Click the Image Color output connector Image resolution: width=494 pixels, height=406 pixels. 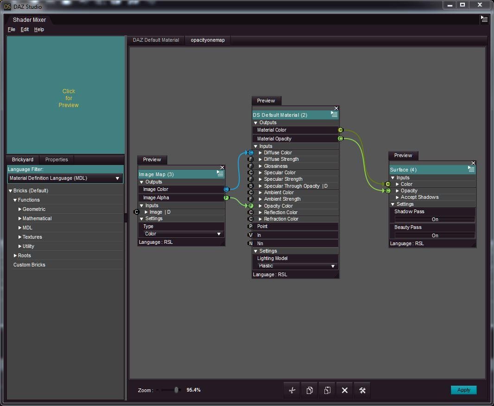[226, 189]
